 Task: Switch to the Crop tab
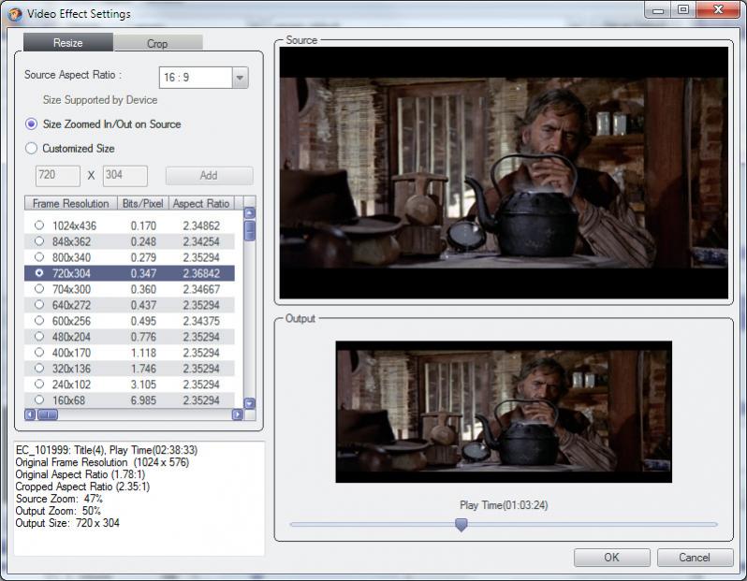157,43
